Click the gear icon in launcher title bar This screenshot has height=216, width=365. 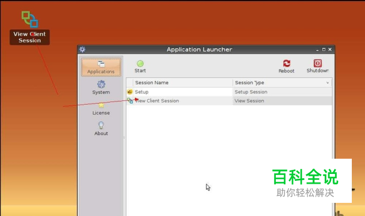82,49
